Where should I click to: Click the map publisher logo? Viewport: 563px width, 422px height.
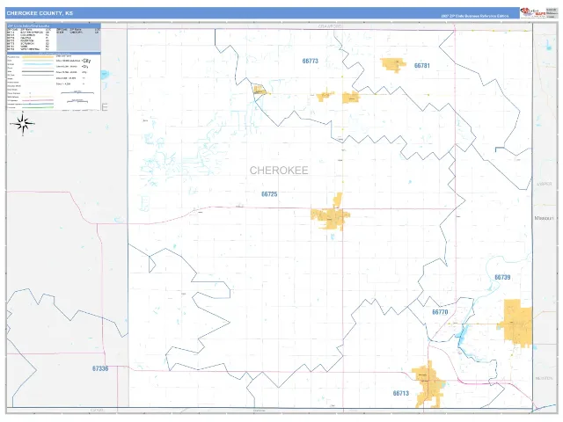533,13
